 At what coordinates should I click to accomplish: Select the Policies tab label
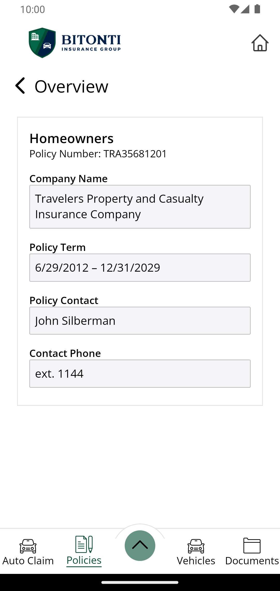pyautogui.click(x=84, y=560)
